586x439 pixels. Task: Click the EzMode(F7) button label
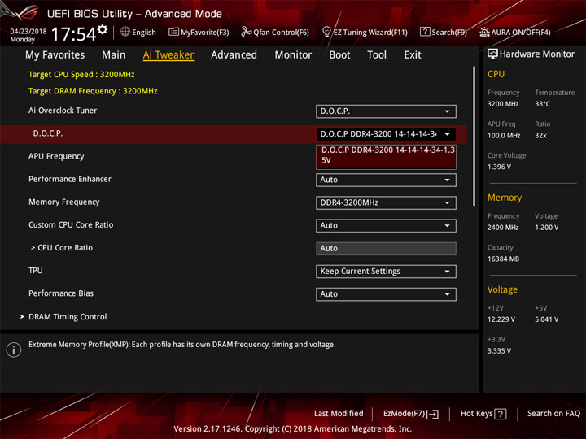coord(404,414)
